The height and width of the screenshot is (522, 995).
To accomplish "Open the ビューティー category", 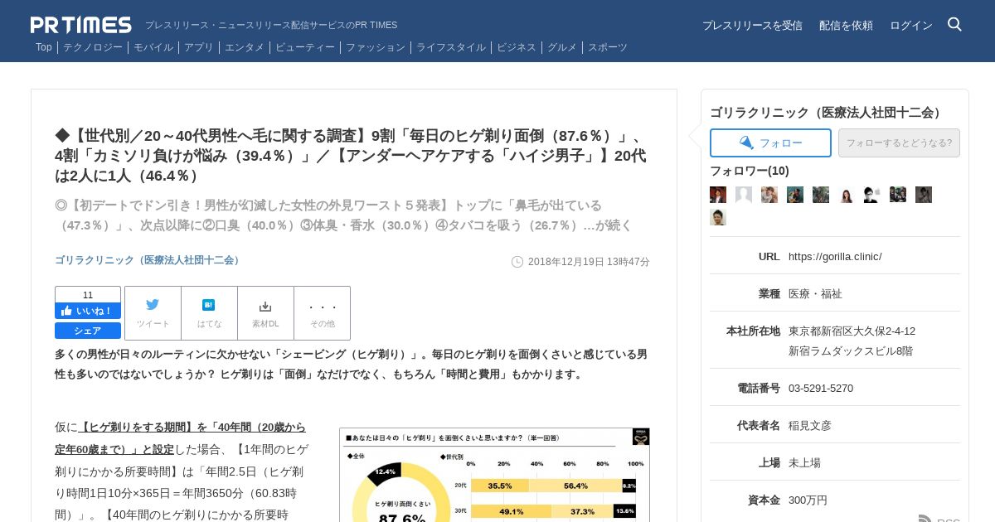I will click(x=305, y=47).
